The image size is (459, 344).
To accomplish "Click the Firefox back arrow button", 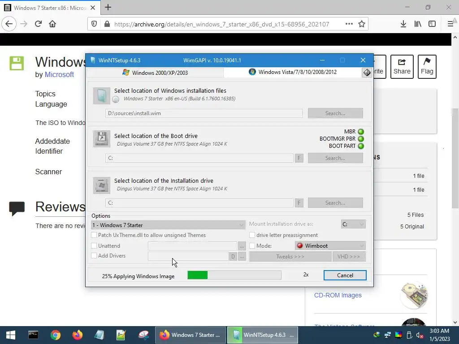I will click(x=9, y=24).
